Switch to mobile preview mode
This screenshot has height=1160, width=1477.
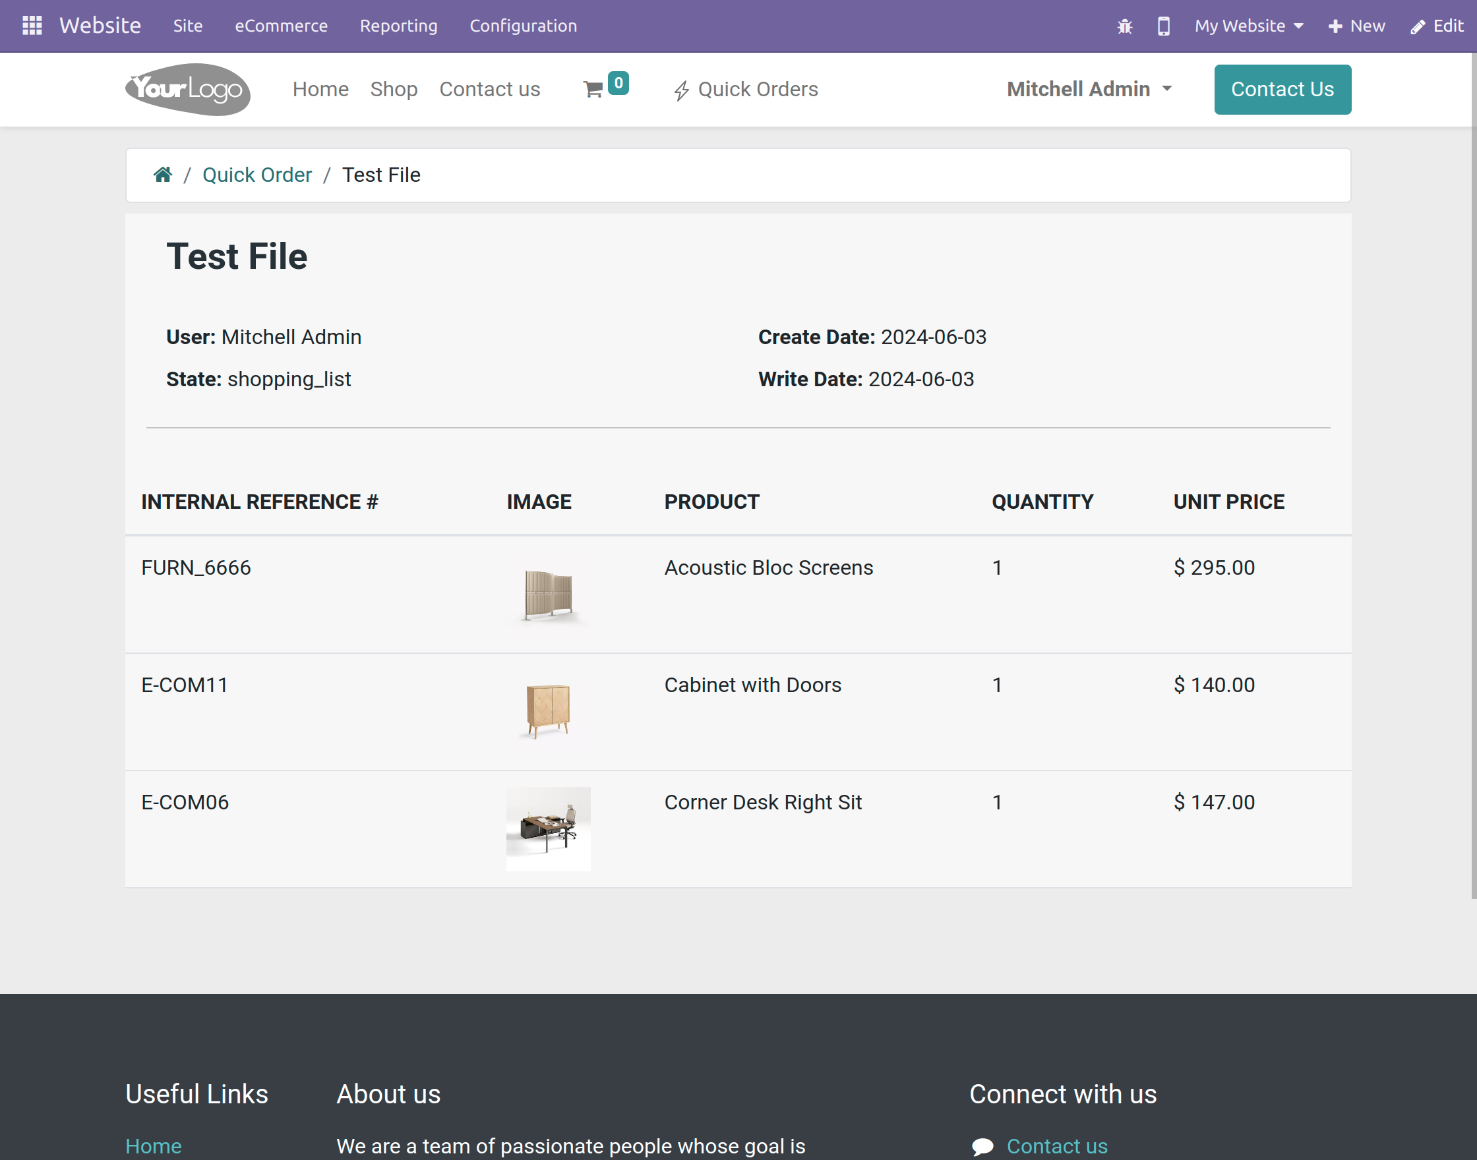[1163, 26]
